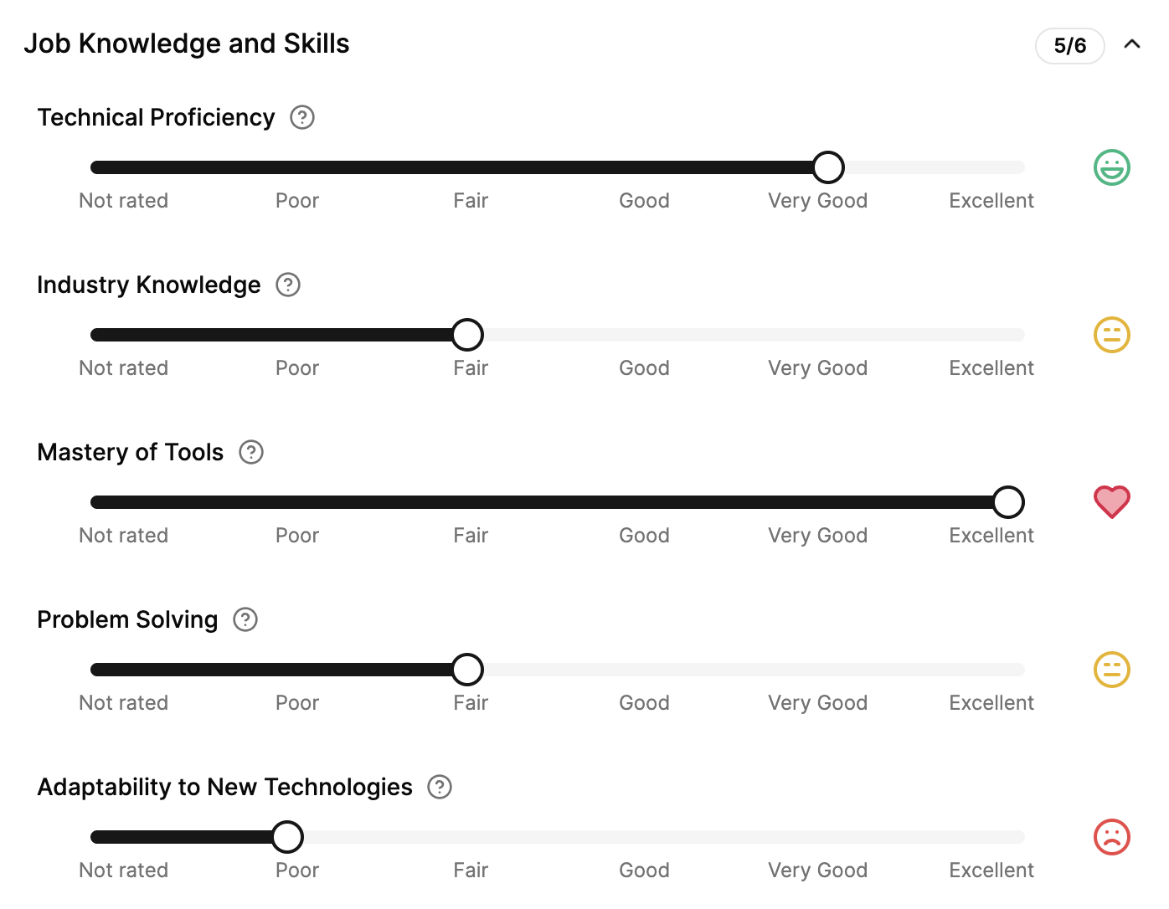Set Industry Knowledge to Very Good
The height and width of the screenshot is (909, 1169).
[828, 335]
